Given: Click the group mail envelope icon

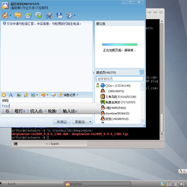Looking at the screenshot, I should [28, 16].
